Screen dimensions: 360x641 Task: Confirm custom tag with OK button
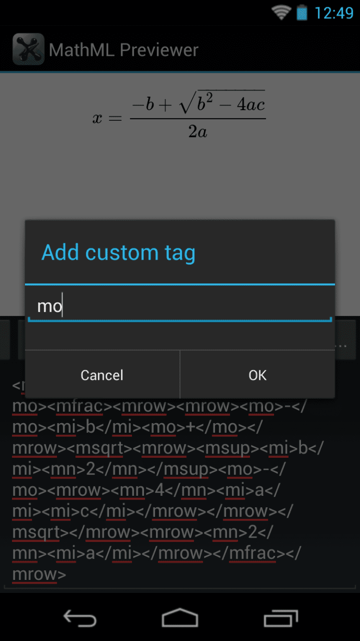pyautogui.click(x=257, y=375)
